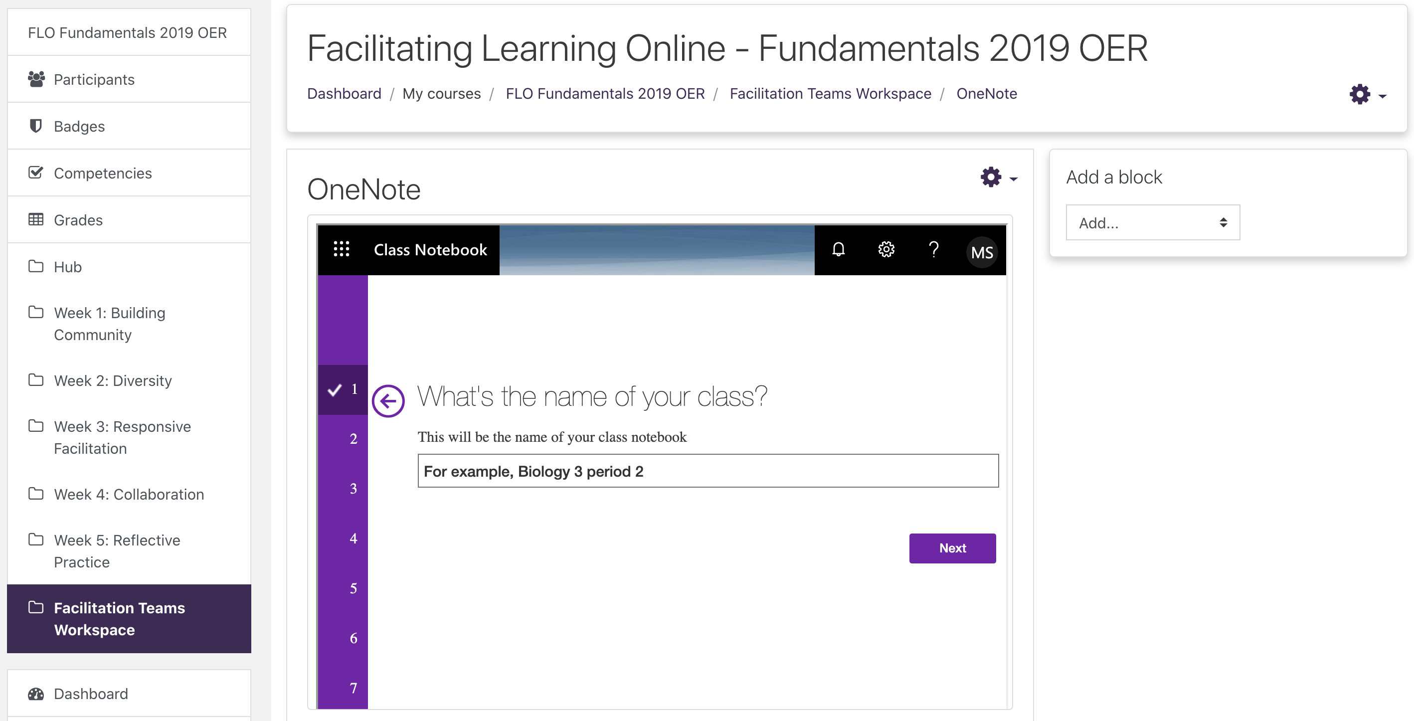Open Class Notebook settings gear
The image size is (1414, 721).
(886, 250)
